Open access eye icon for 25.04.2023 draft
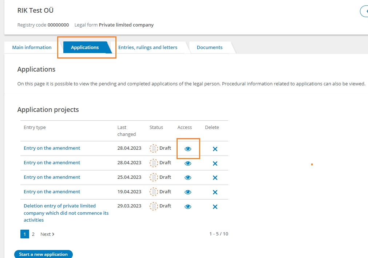368x258 pixels. click(x=188, y=178)
